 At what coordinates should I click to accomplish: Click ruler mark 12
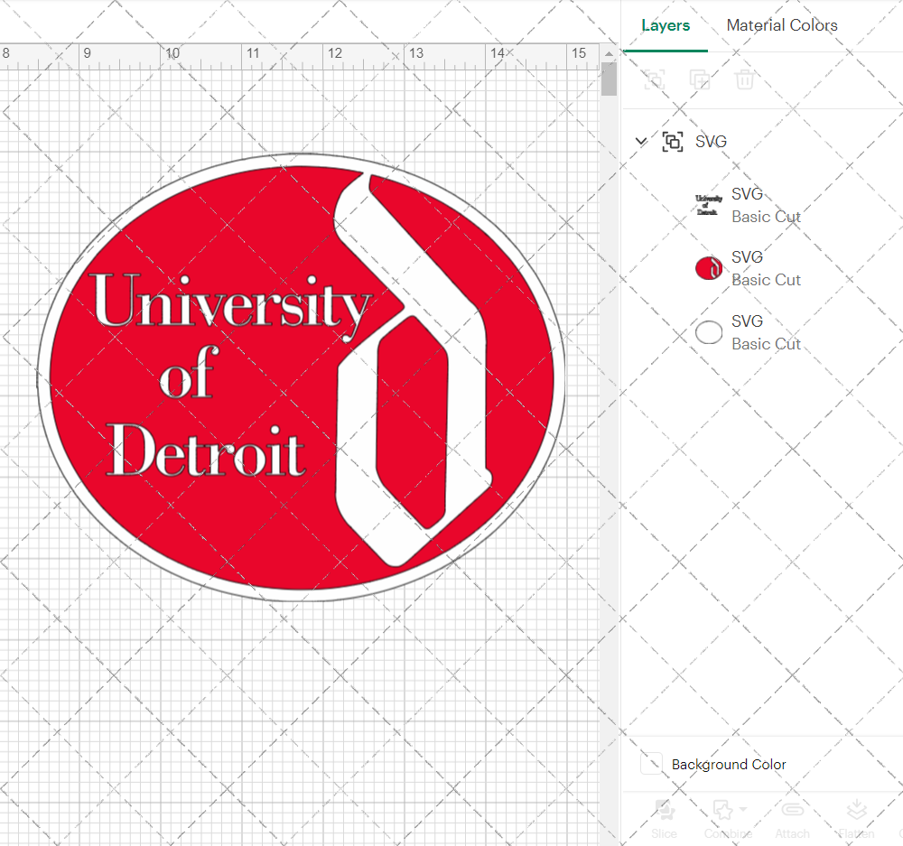coord(335,53)
